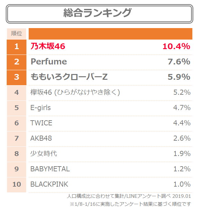Select the 欅坂46 row text
Screen dimensions: 200x208
(x=75, y=92)
